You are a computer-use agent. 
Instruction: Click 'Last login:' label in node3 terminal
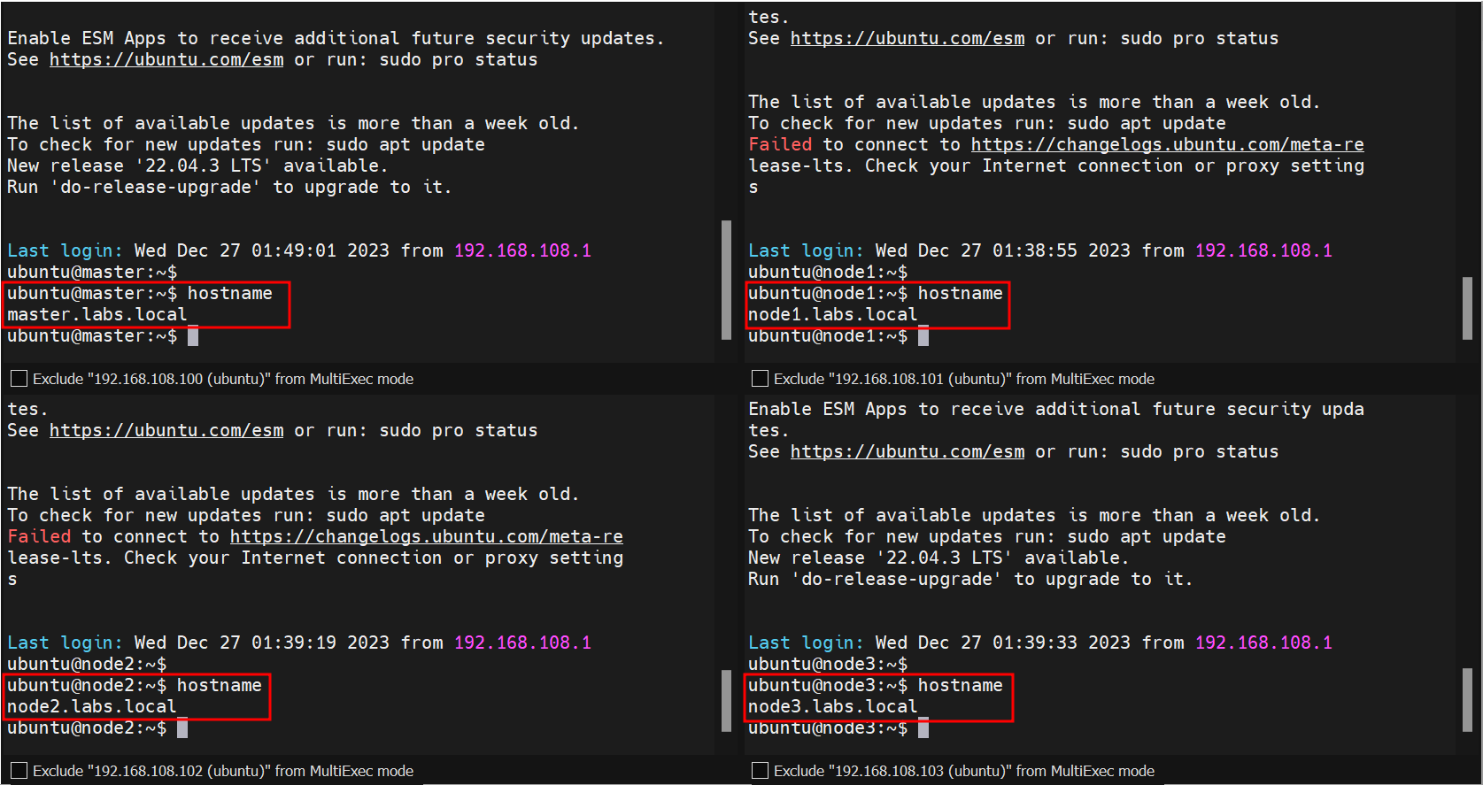point(807,643)
